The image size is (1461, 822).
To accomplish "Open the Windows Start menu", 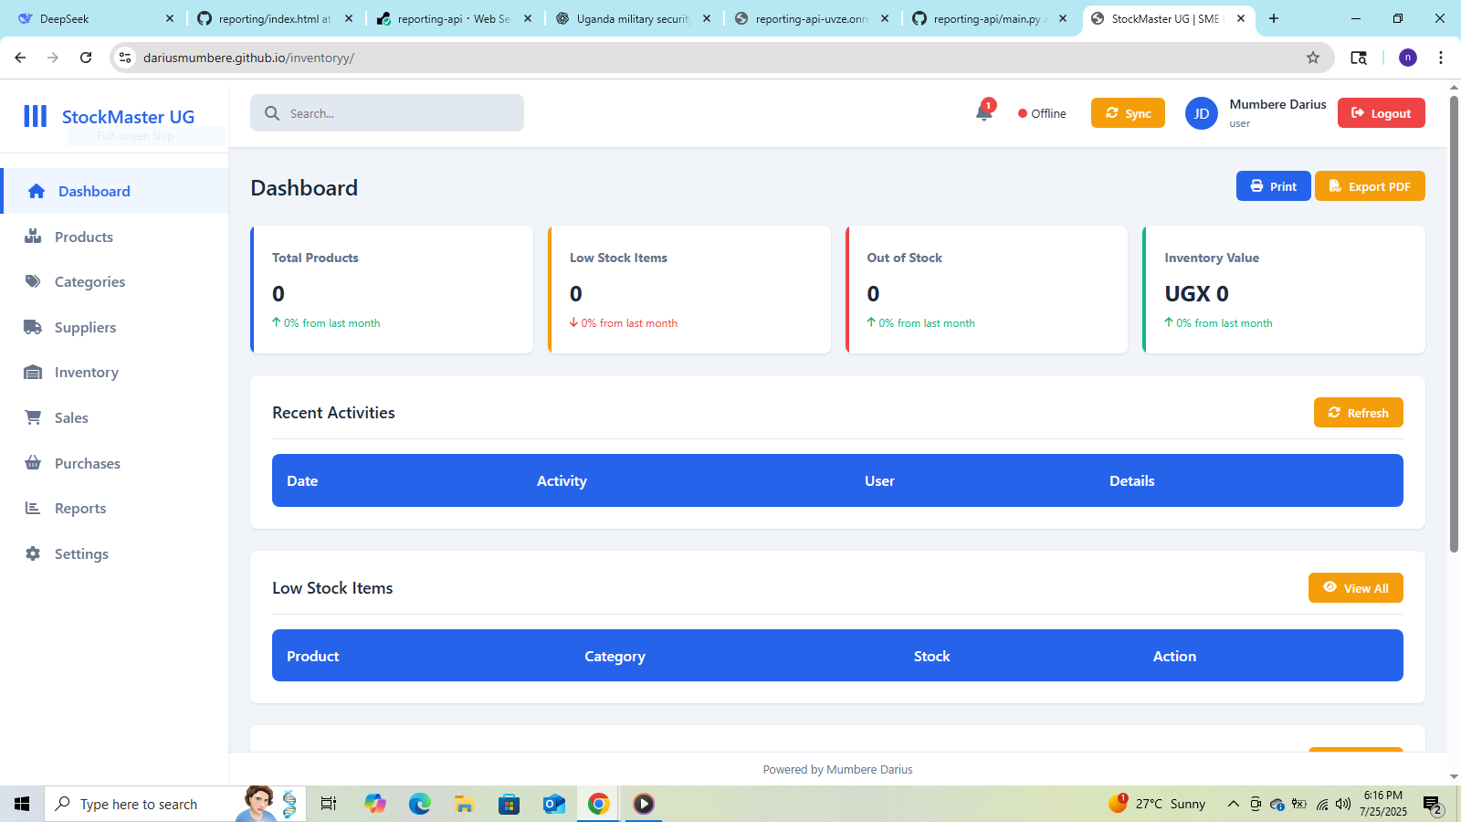I will click(x=22, y=804).
